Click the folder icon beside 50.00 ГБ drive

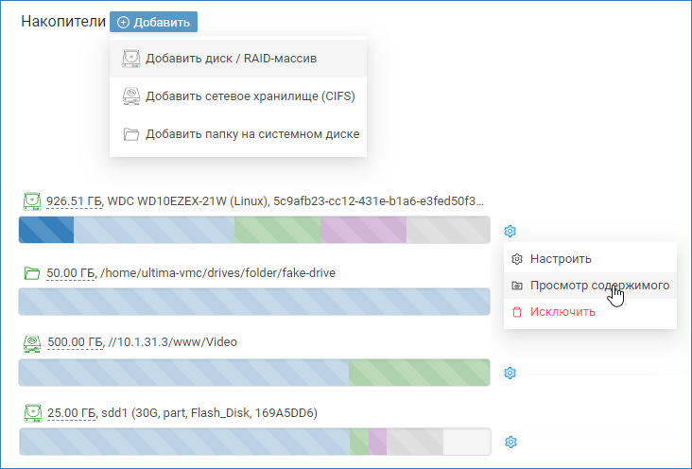[x=32, y=273]
